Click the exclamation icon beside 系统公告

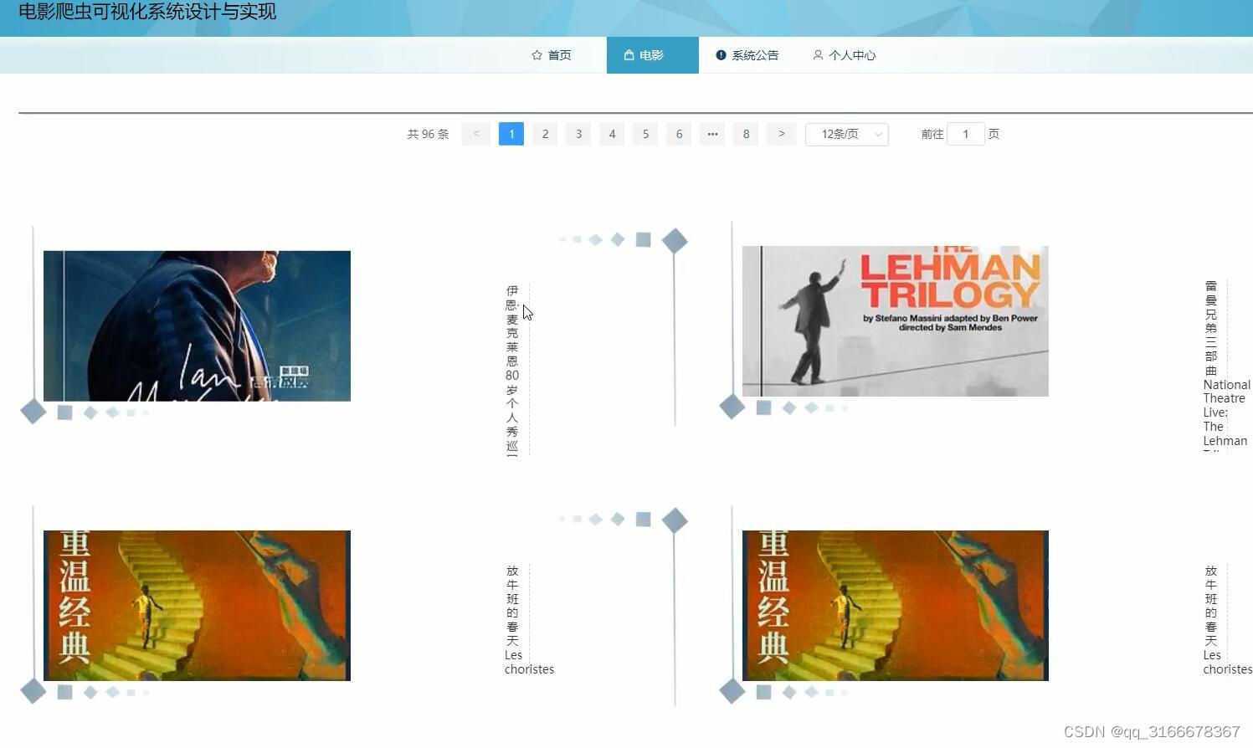pyautogui.click(x=721, y=55)
